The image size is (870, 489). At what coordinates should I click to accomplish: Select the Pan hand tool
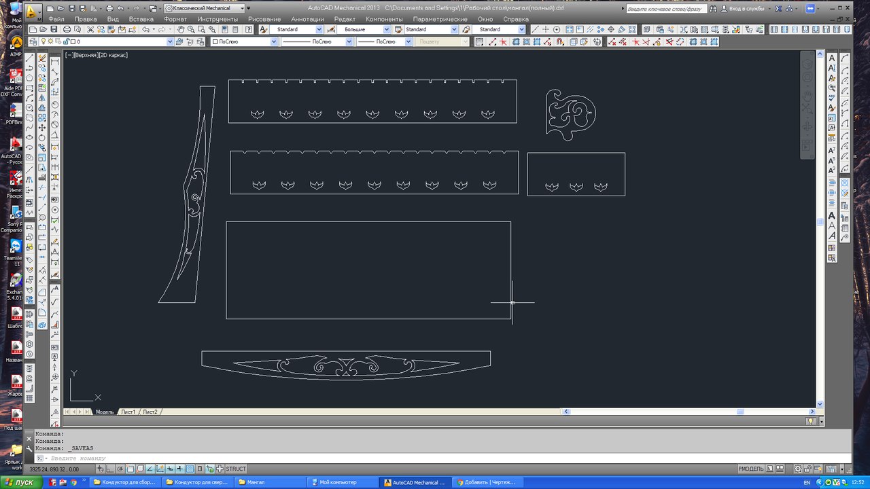(x=181, y=30)
